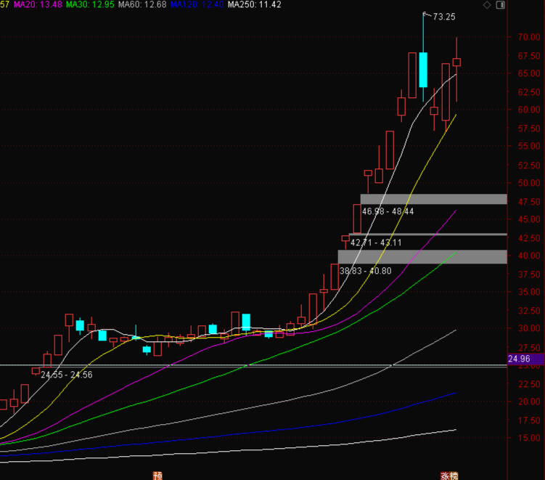The image size is (545, 480).
Task: Click the 30.00 price axis label
Action: point(529,328)
